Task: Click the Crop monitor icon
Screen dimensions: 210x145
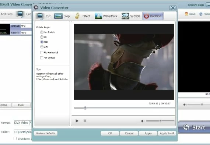Action: click(x=58, y=16)
